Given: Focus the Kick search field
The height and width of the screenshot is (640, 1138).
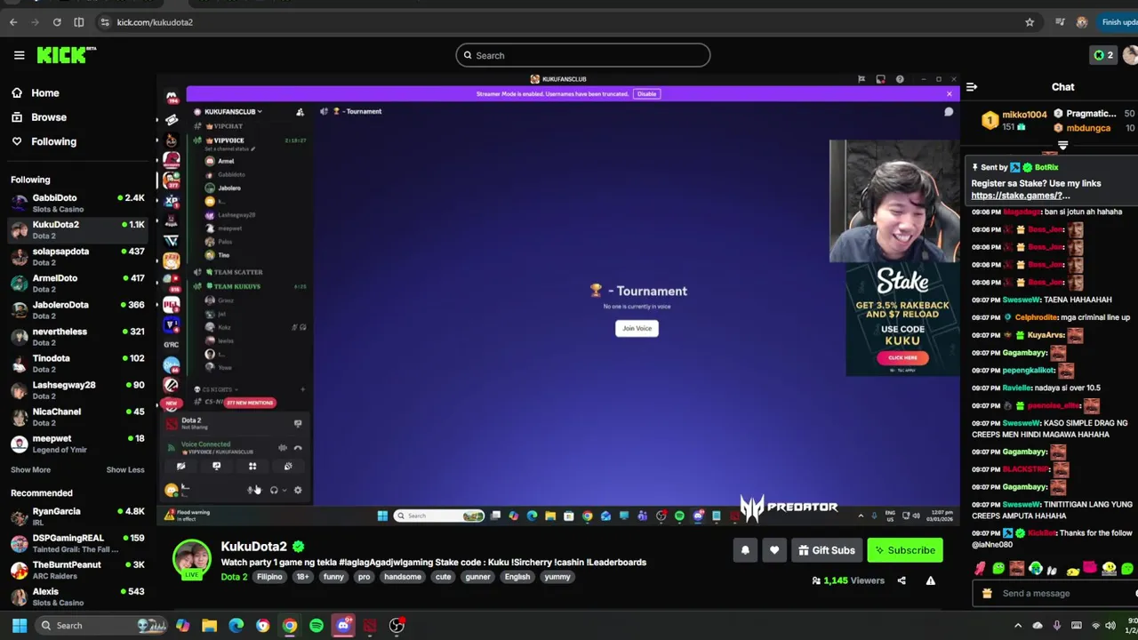Looking at the screenshot, I should 583,55.
